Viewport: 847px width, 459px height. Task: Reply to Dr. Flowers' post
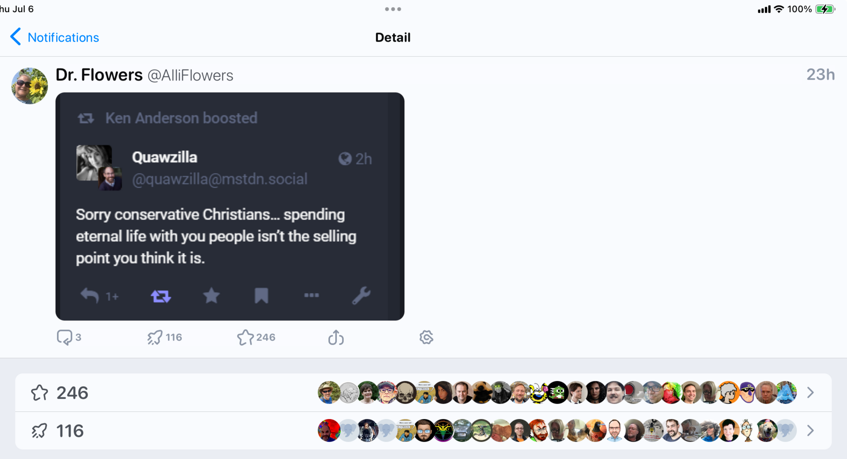click(65, 337)
